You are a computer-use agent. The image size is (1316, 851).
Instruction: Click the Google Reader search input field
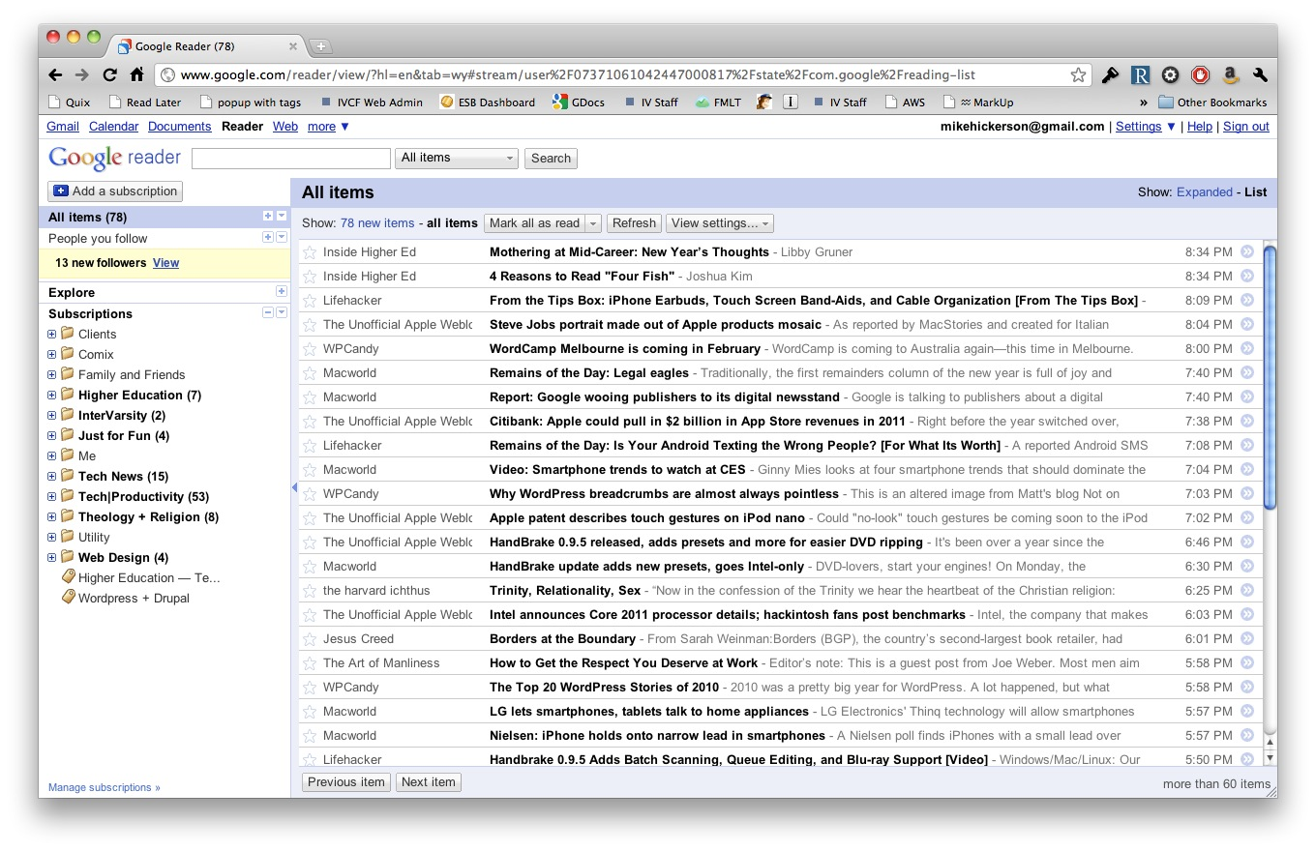(291, 159)
